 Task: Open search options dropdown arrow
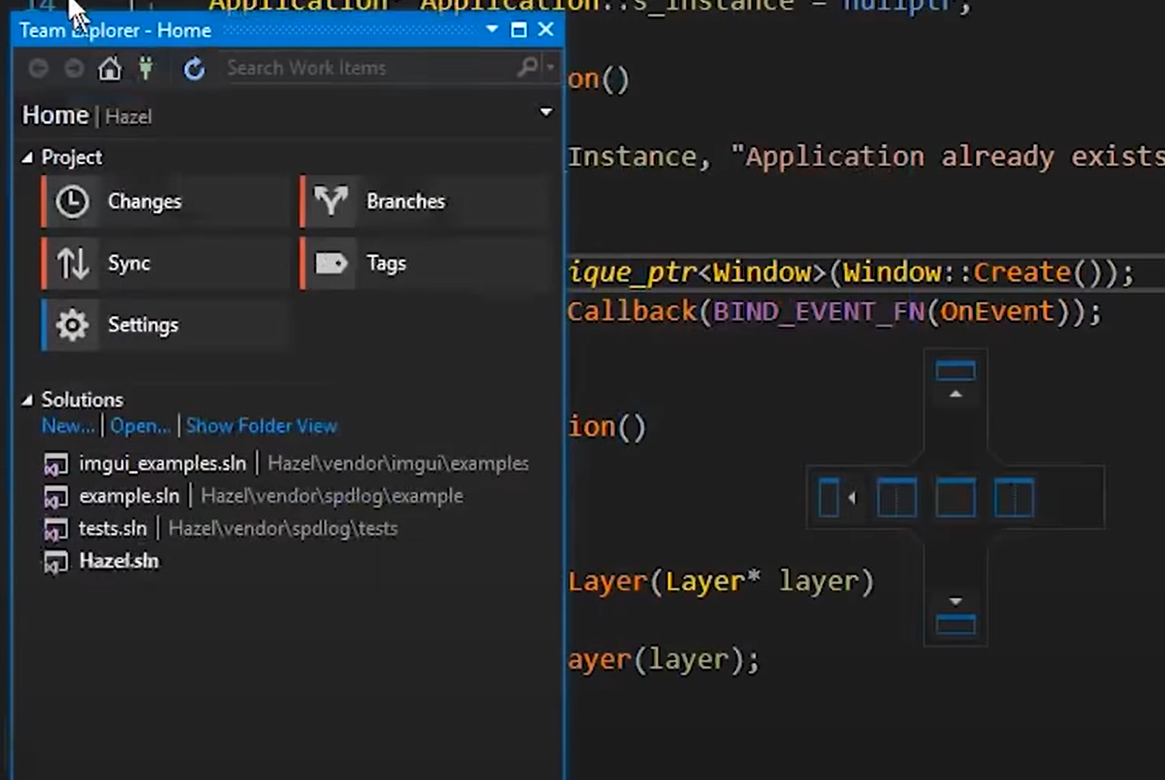click(550, 67)
